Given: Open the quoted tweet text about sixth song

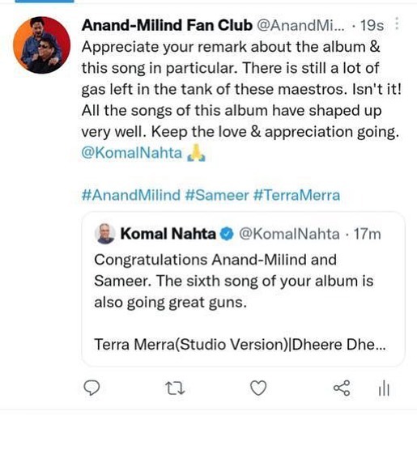Looking at the screenshot, I should click(233, 281).
